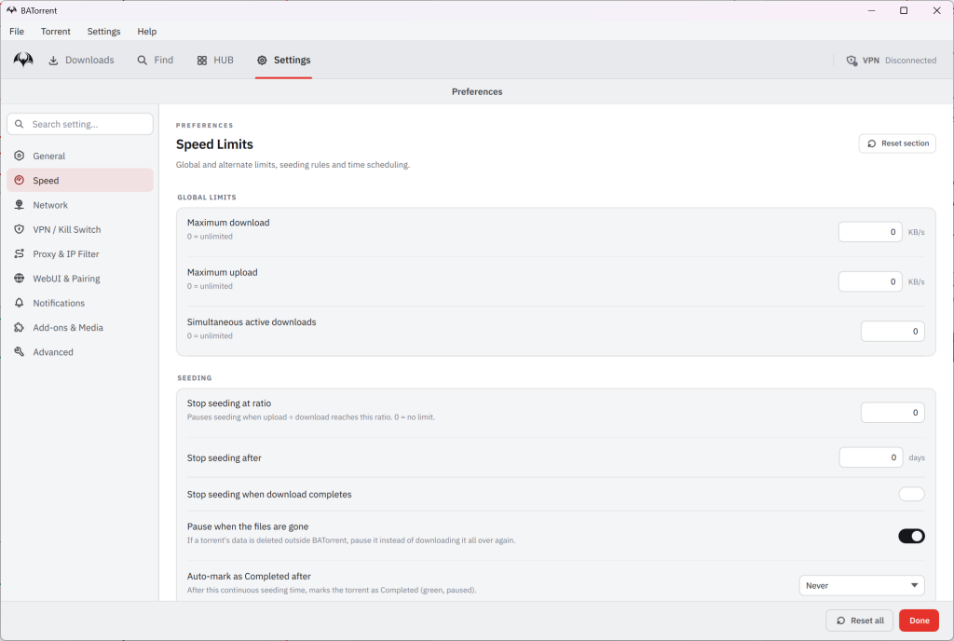The height and width of the screenshot is (641, 954).
Task: Select the Settings tab label
Action: click(x=292, y=61)
